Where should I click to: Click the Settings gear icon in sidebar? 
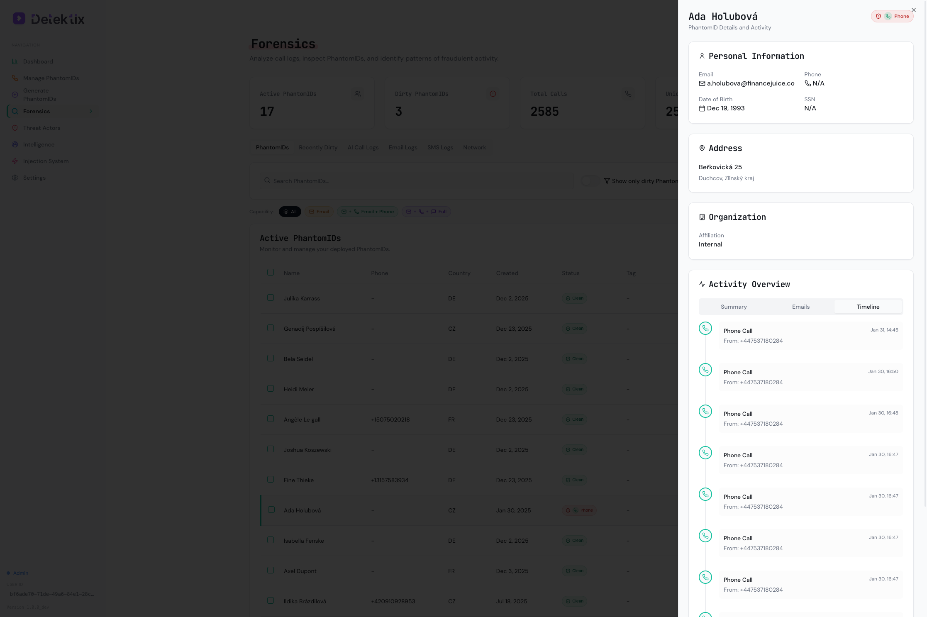15,178
